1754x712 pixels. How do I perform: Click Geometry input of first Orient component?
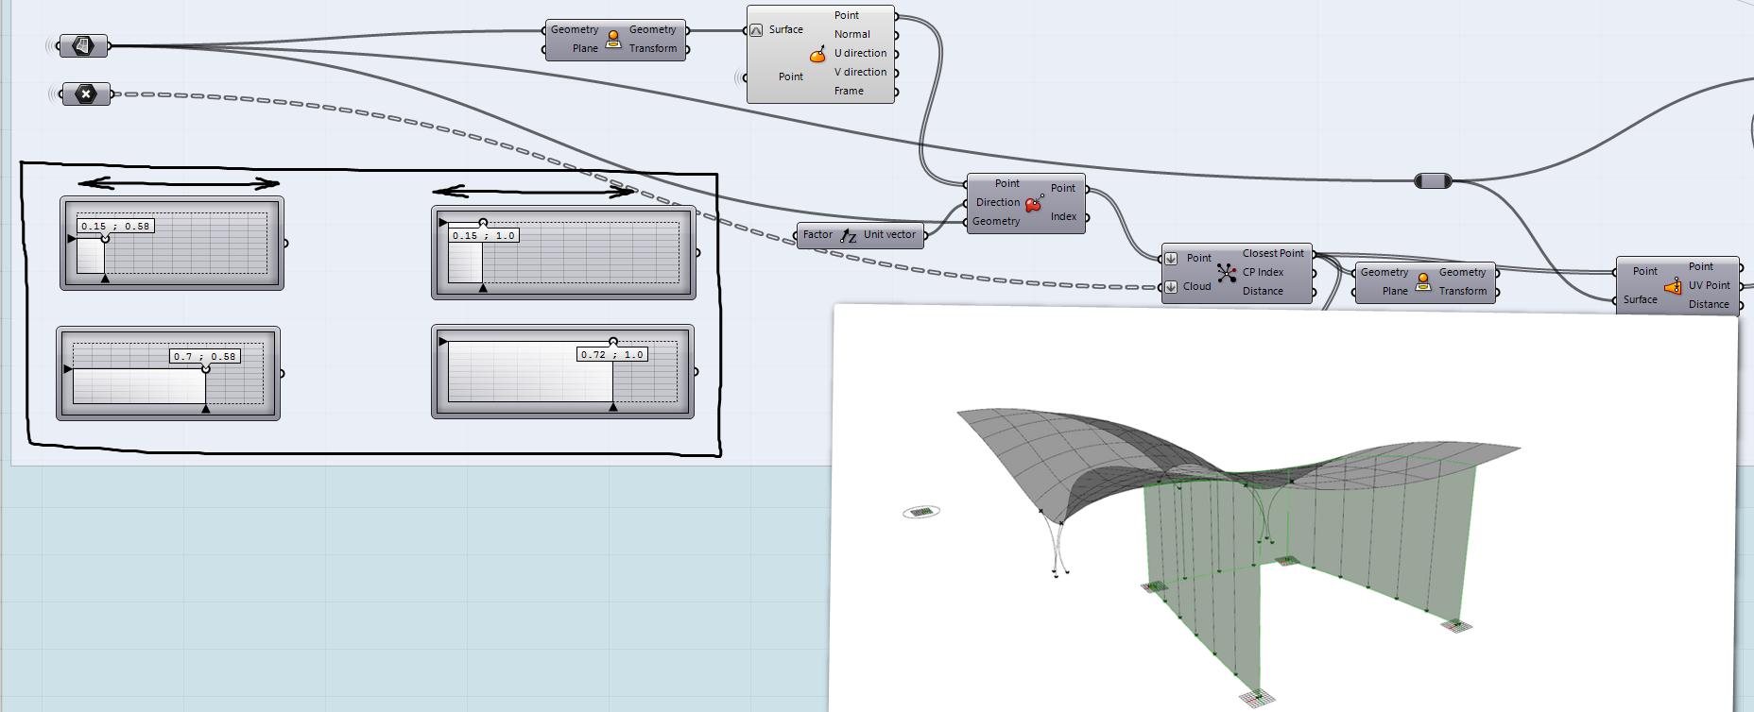point(575,30)
